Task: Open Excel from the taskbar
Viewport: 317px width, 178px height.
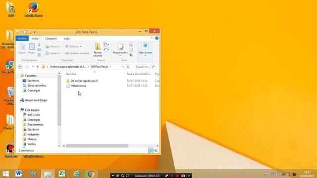Action: [62, 174]
